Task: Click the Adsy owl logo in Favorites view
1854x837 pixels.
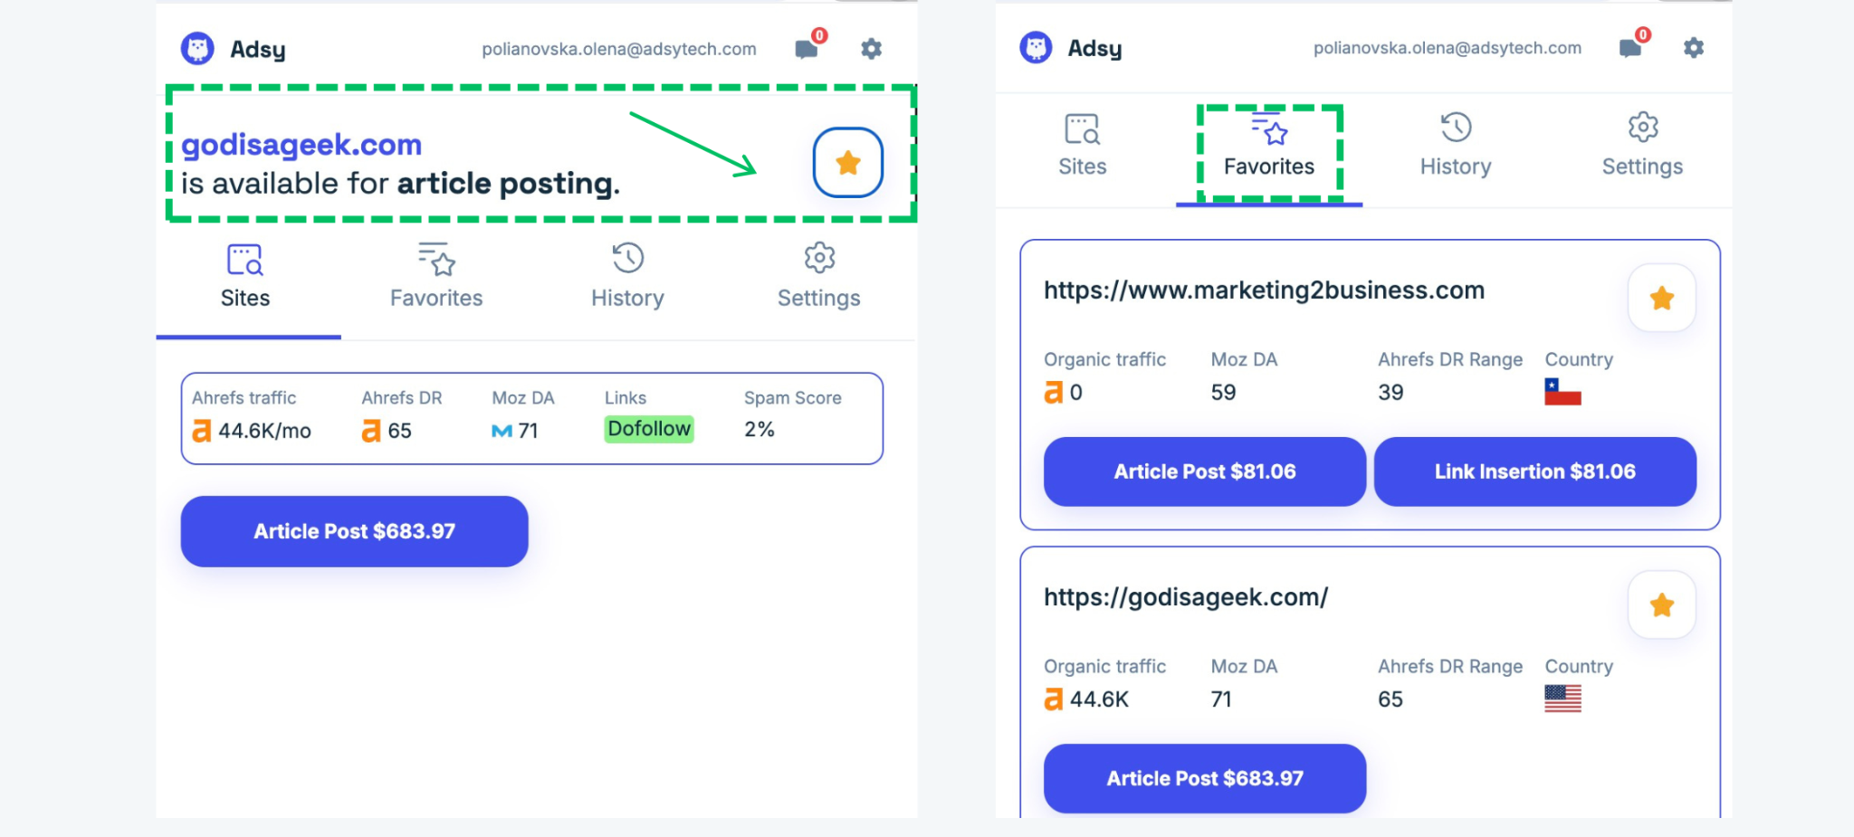Action: tap(1036, 47)
